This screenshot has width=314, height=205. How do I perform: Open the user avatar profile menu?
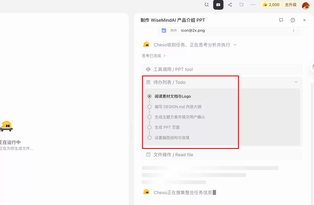tap(306, 6)
